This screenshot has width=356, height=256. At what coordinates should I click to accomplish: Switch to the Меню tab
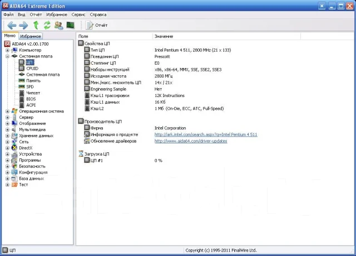(10, 36)
